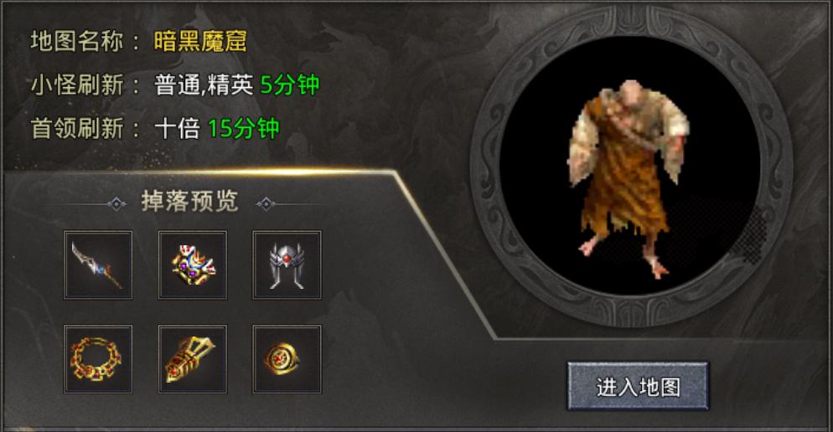
Task: Select the gold necklace with red gems
Action: click(x=98, y=359)
